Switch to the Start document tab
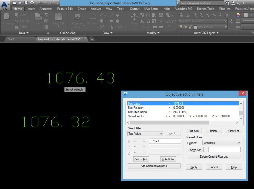This screenshot has width=254, height=189. point(11,39)
